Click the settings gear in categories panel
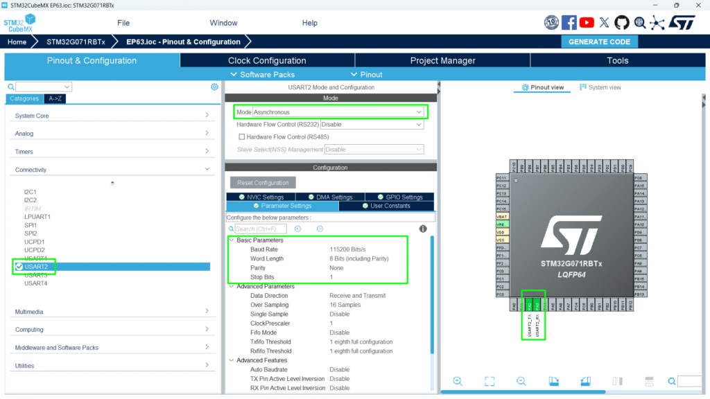This screenshot has width=710, height=399. click(x=214, y=87)
